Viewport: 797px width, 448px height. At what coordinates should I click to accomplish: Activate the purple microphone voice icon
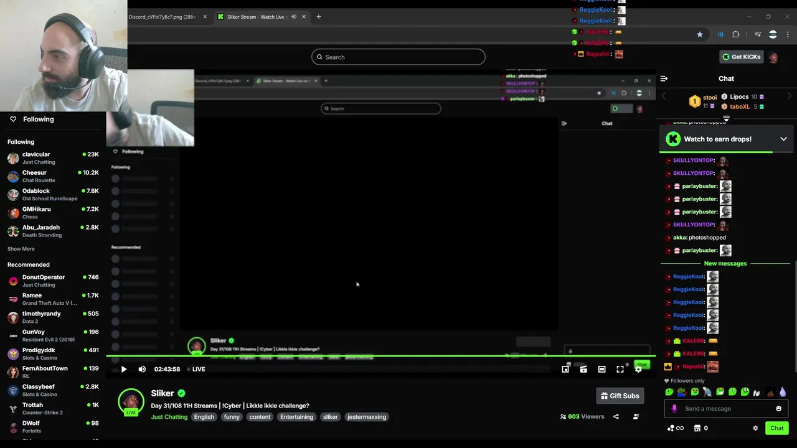tap(674, 409)
